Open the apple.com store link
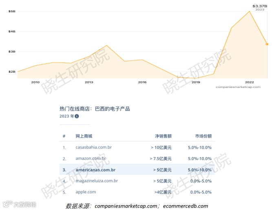 click(x=86, y=192)
